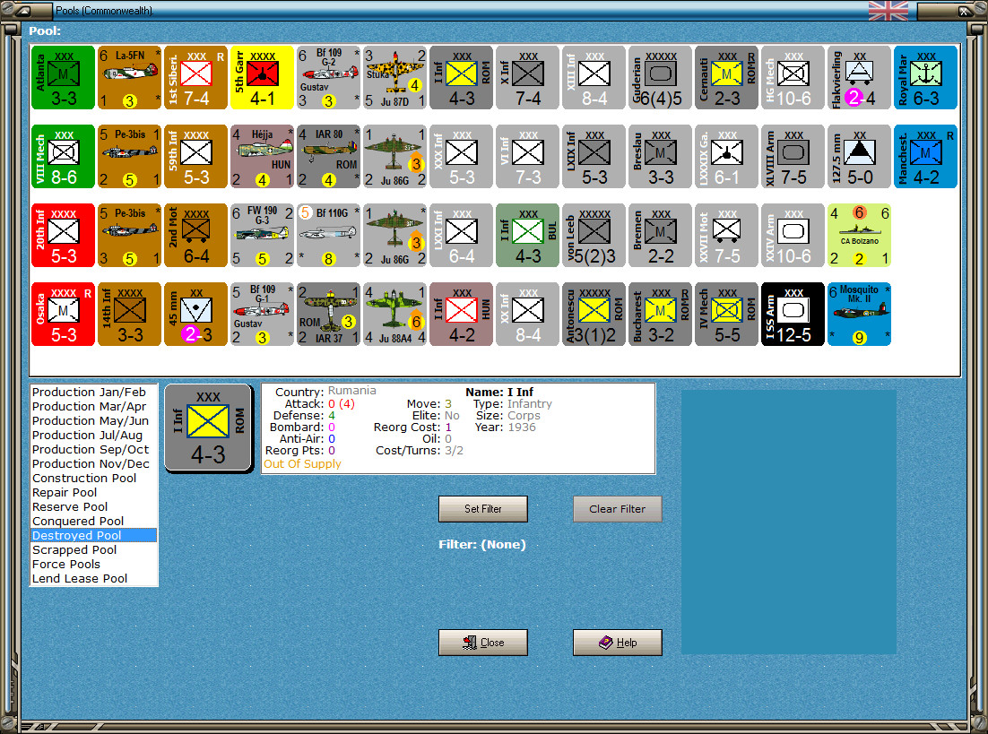Select the 2nd Mot 6-4 counter

point(195,235)
